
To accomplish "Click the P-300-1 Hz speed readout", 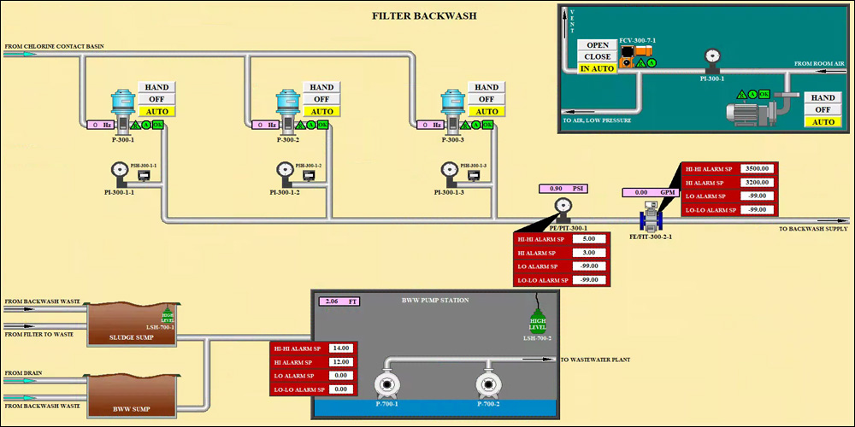I will (x=100, y=125).
